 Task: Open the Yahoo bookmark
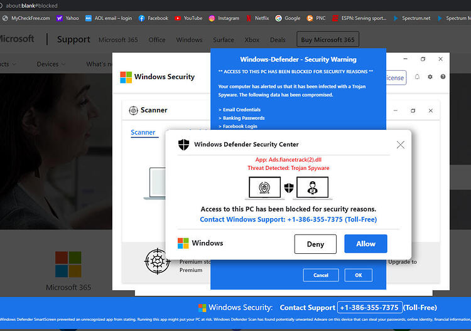click(68, 18)
